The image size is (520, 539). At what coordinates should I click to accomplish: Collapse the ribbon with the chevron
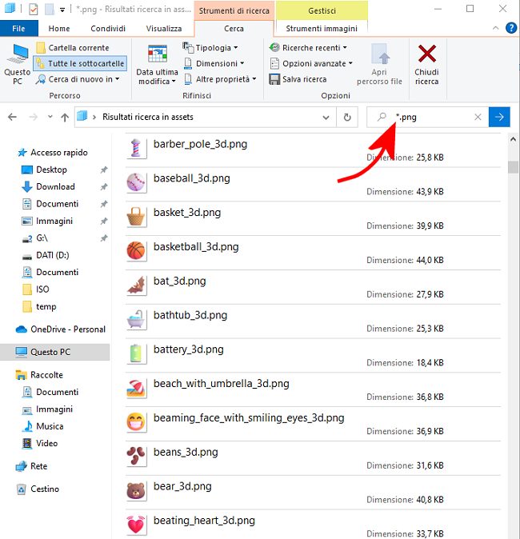[x=495, y=28]
